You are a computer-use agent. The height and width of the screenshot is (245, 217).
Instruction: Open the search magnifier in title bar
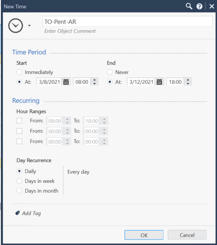189,6
